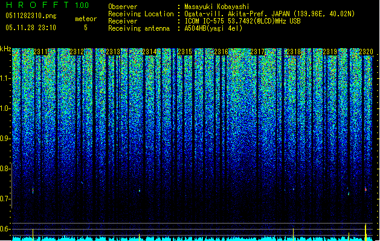Click the tall yellow intensity spike at 2320
Viewport: 380px width, 241px height.
tap(366, 233)
